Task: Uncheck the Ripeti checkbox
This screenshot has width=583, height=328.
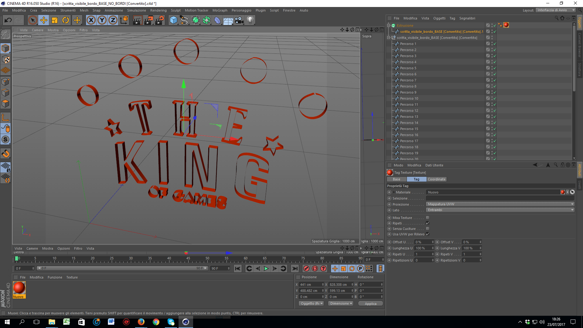Action: pos(428,223)
